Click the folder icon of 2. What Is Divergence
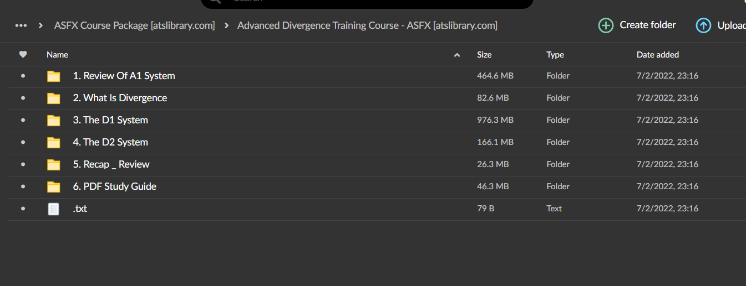Viewport: 746px width, 286px height. (x=53, y=98)
